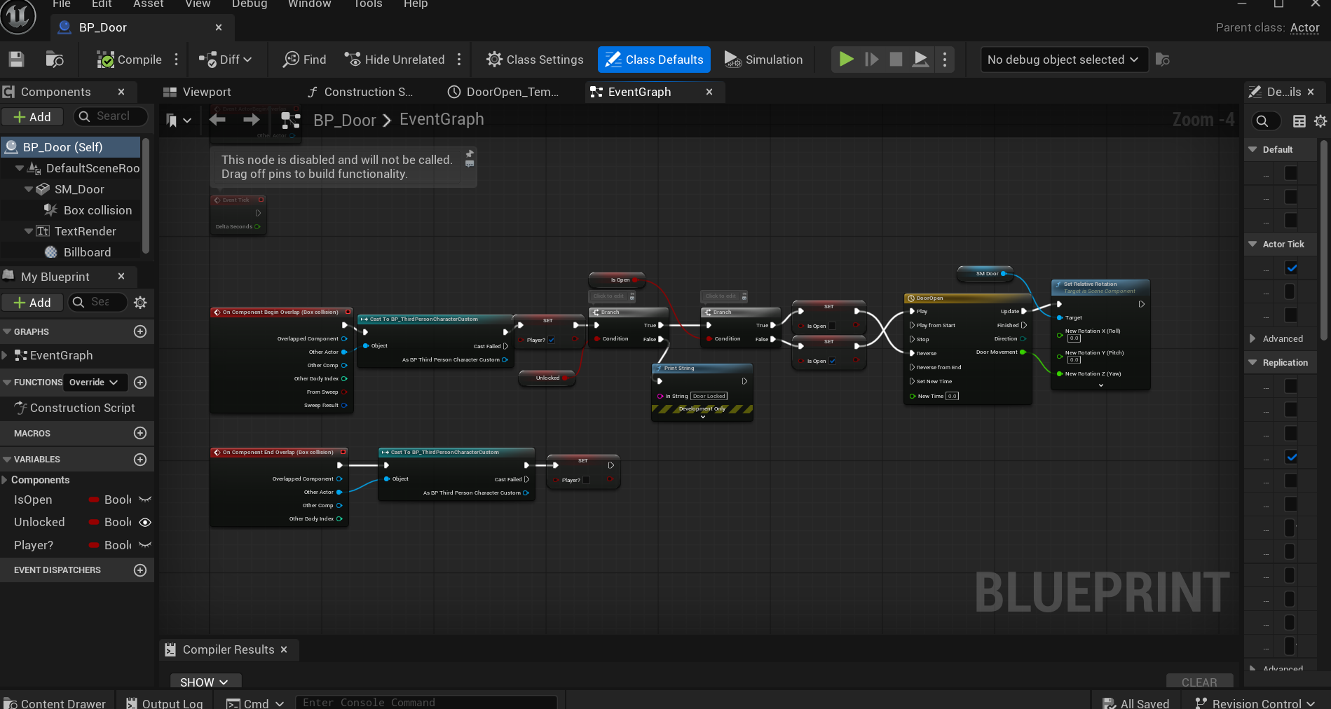
Task: Open the Edit menu
Action: point(102,4)
